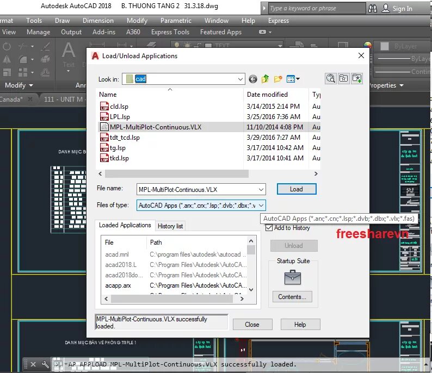432x373 pixels.
Task: Click the Close button in dialog
Action: [252, 325]
